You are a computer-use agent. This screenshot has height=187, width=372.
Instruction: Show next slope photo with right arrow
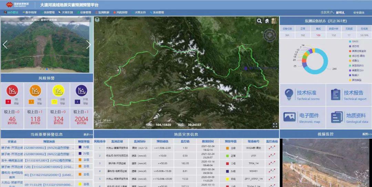tap(89, 45)
